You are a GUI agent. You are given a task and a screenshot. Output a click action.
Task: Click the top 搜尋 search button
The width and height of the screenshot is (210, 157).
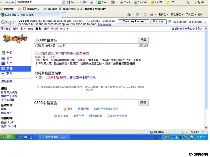click(x=143, y=40)
